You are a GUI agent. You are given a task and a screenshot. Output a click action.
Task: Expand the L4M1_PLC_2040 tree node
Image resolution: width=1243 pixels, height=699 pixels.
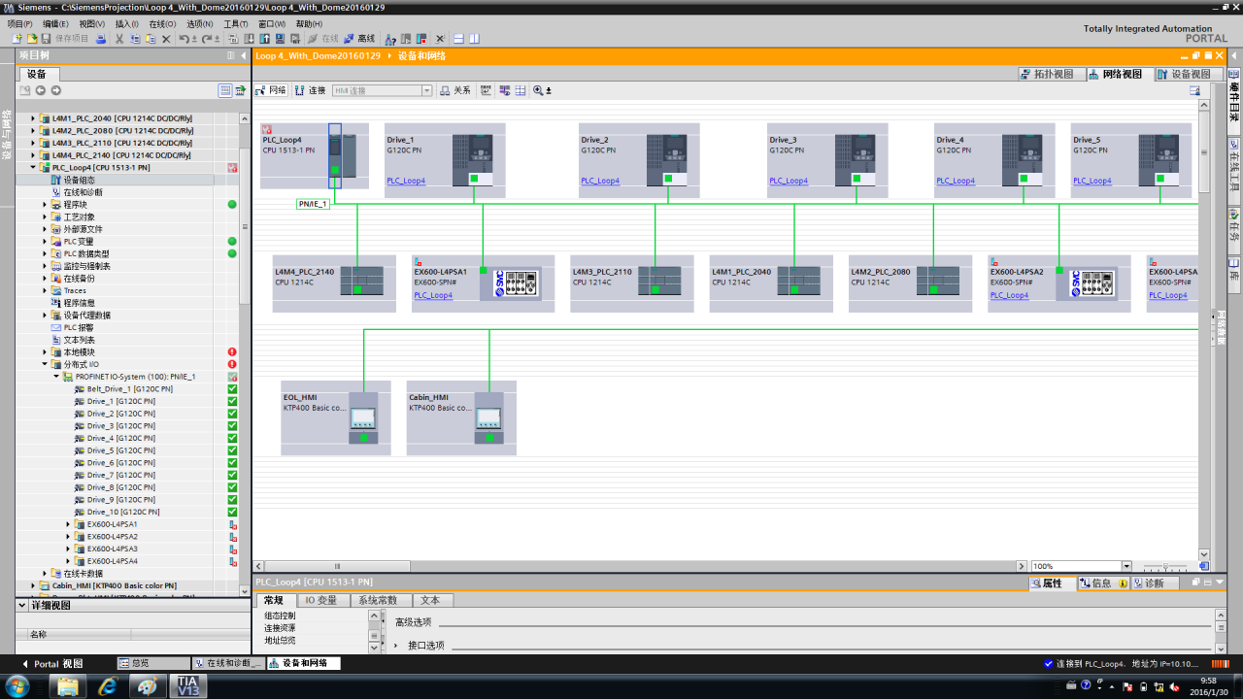pyautogui.click(x=33, y=118)
